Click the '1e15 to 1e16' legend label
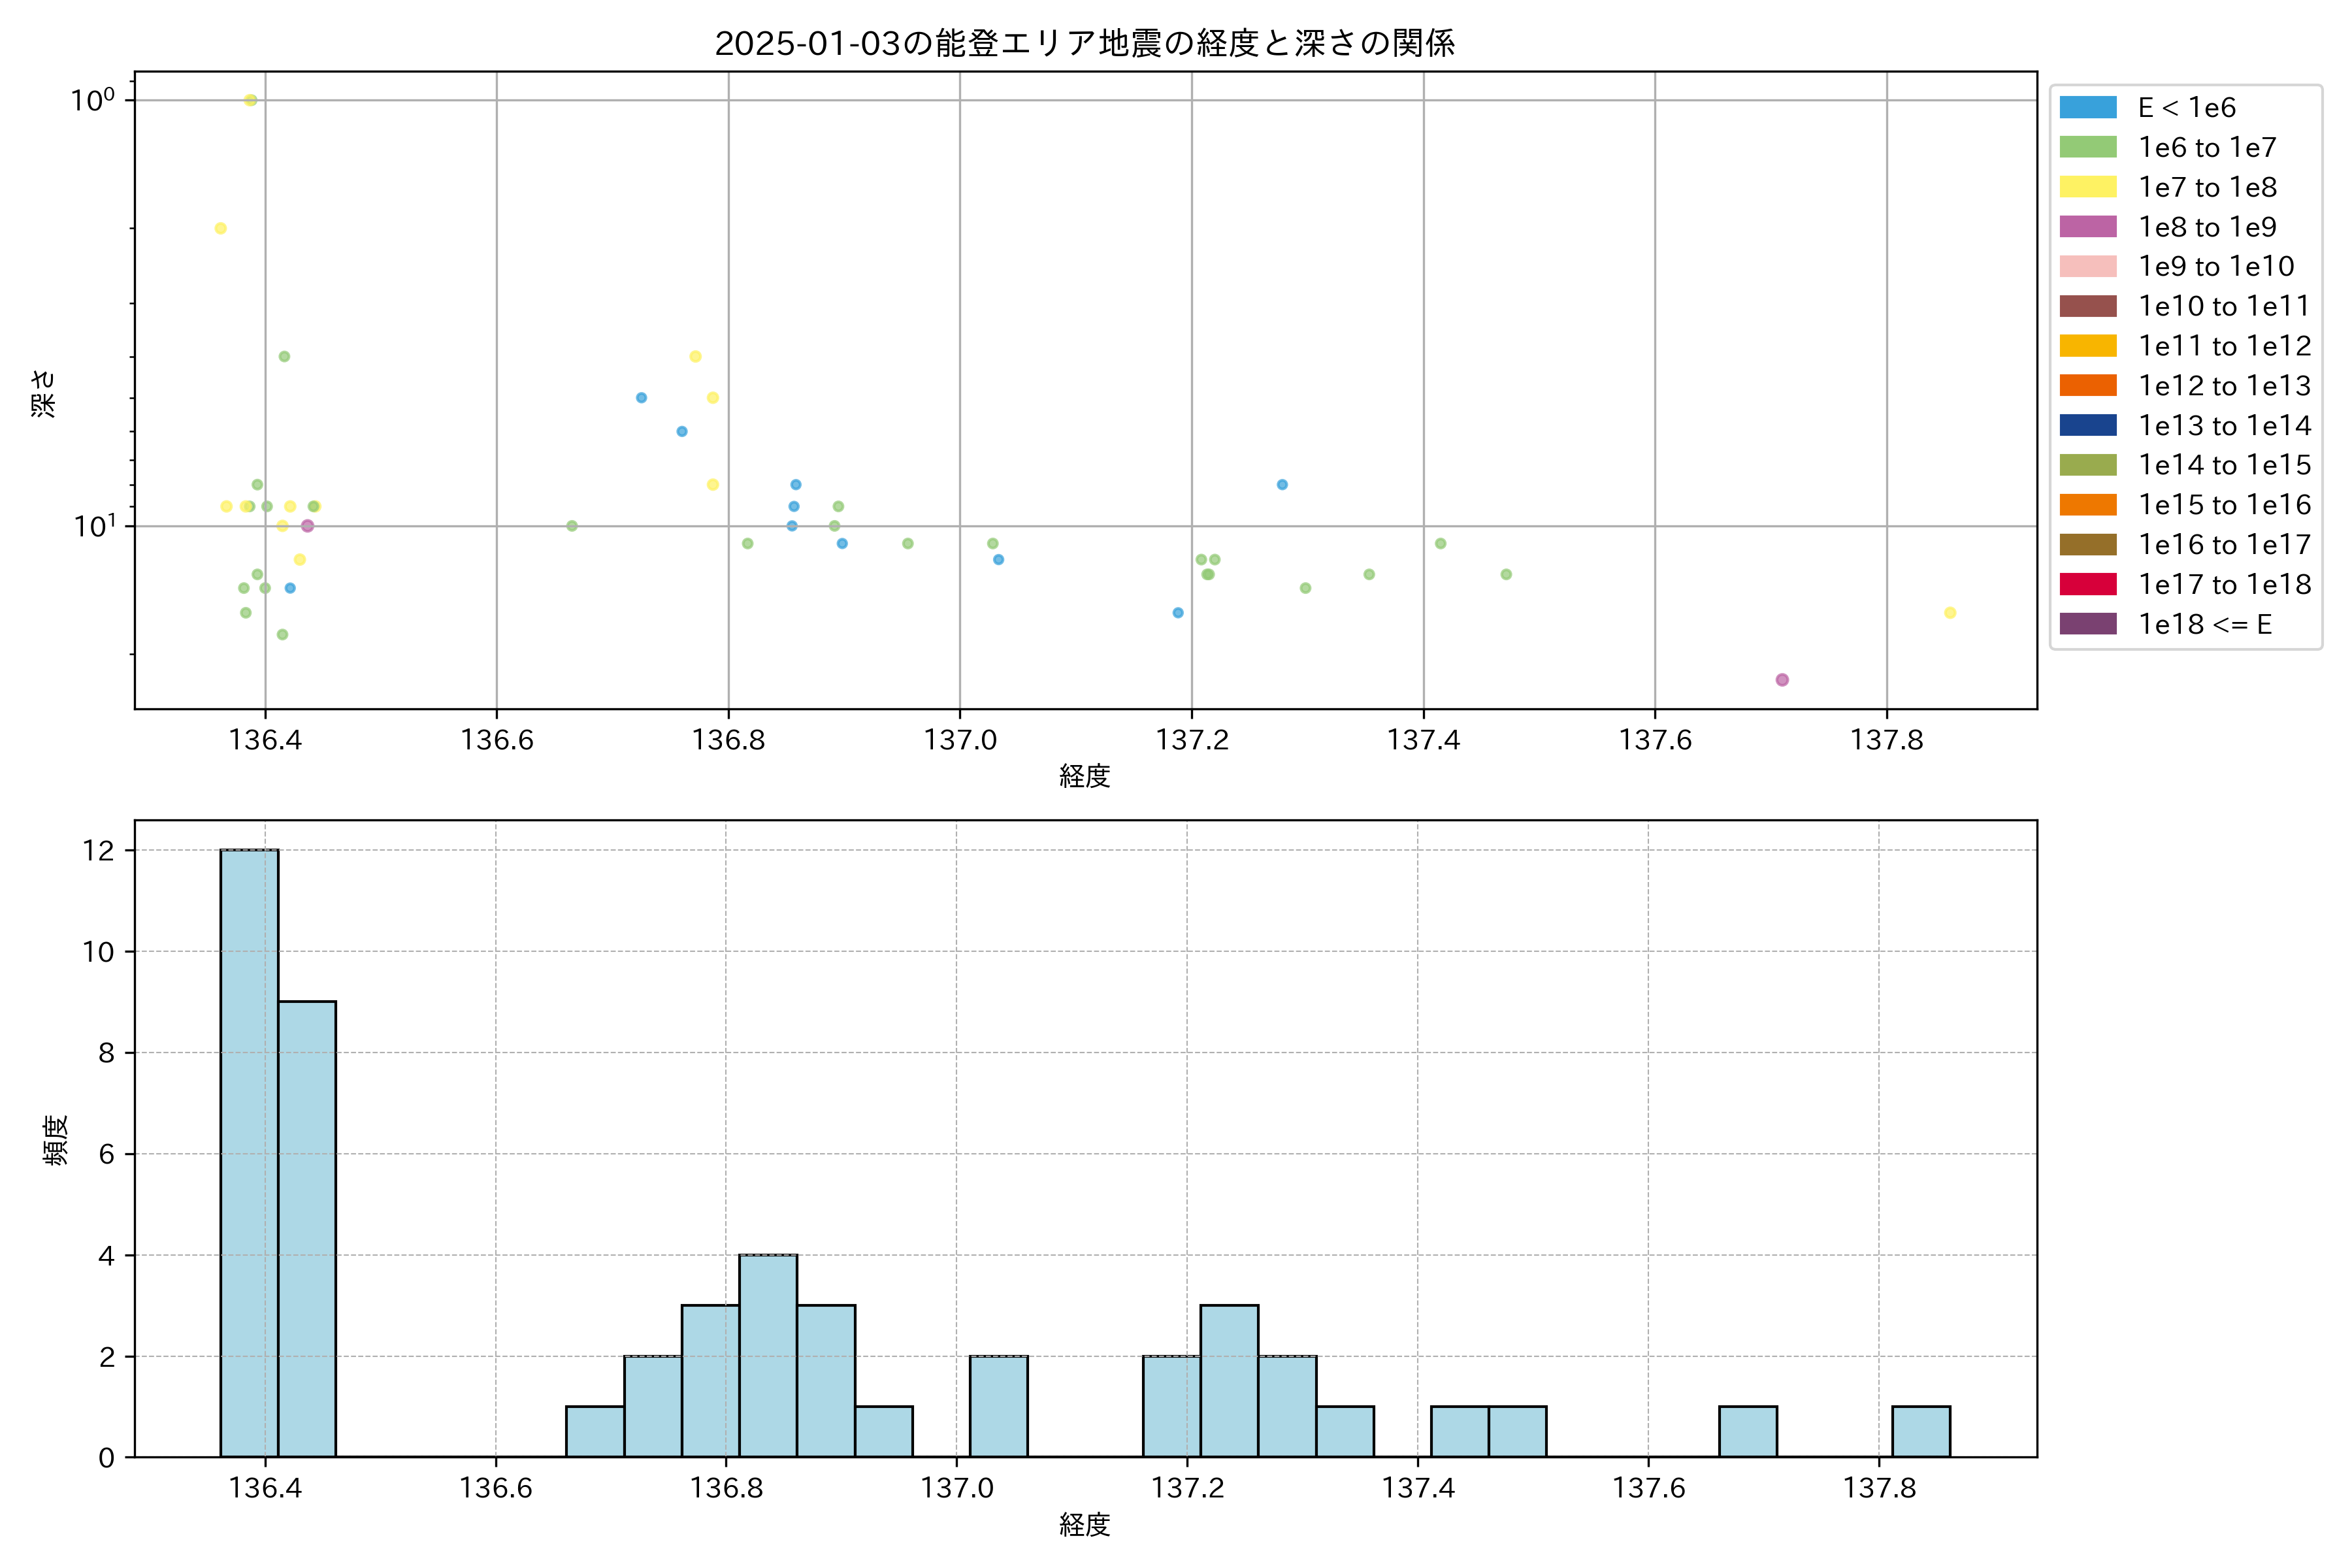Viewport: 2352px width, 1568px height. pyautogui.click(x=2224, y=505)
